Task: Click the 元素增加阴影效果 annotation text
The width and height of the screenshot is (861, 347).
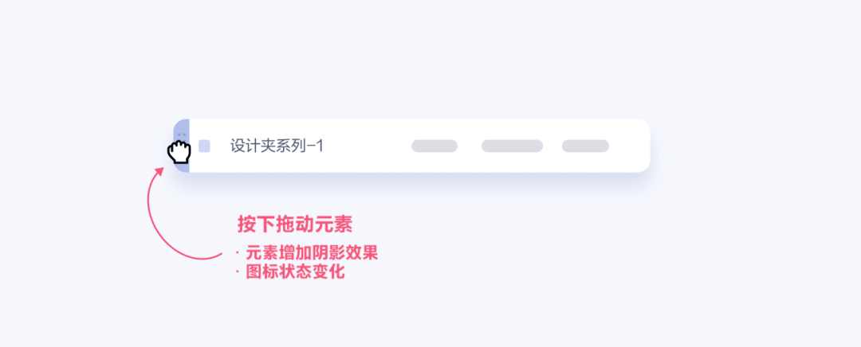Action: tap(312, 253)
